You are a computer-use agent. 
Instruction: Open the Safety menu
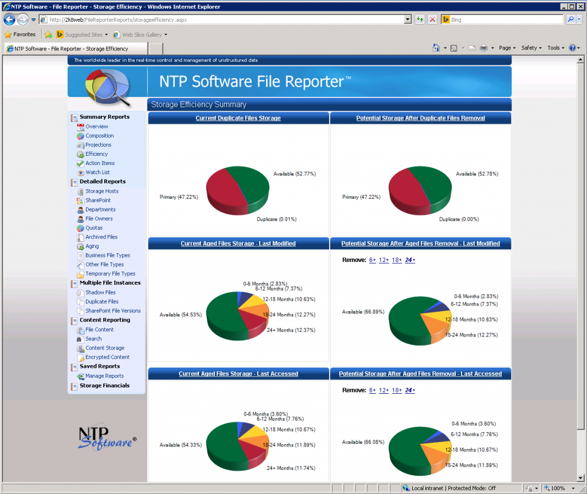coord(531,48)
